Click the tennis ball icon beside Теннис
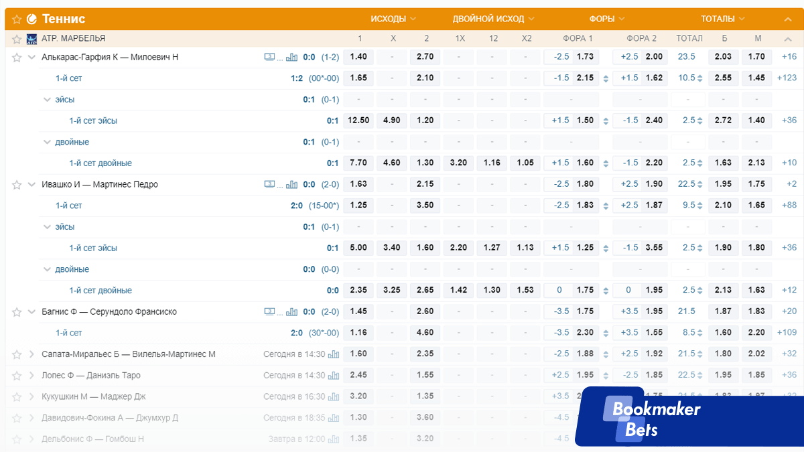Image resolution: width=804 pixels, height=452 pixels. click(x=31, y=19)
